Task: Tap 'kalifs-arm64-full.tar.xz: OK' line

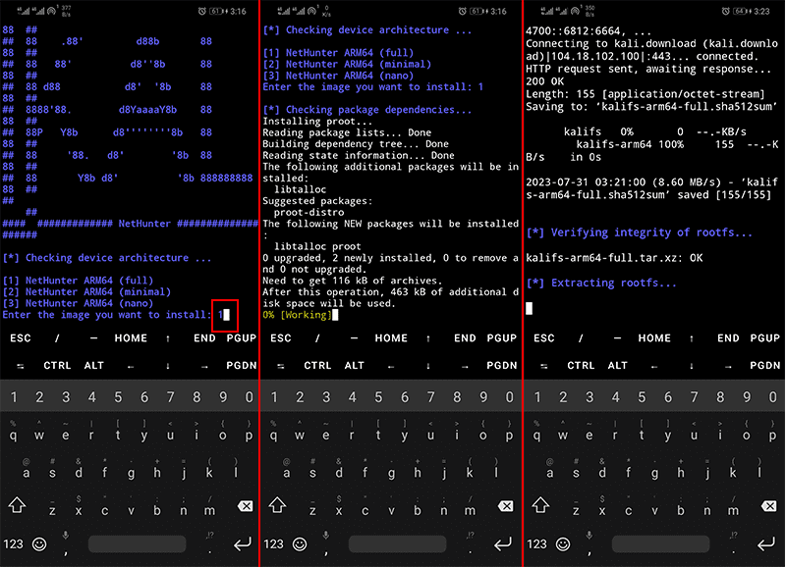Action: tap(614, 258)
